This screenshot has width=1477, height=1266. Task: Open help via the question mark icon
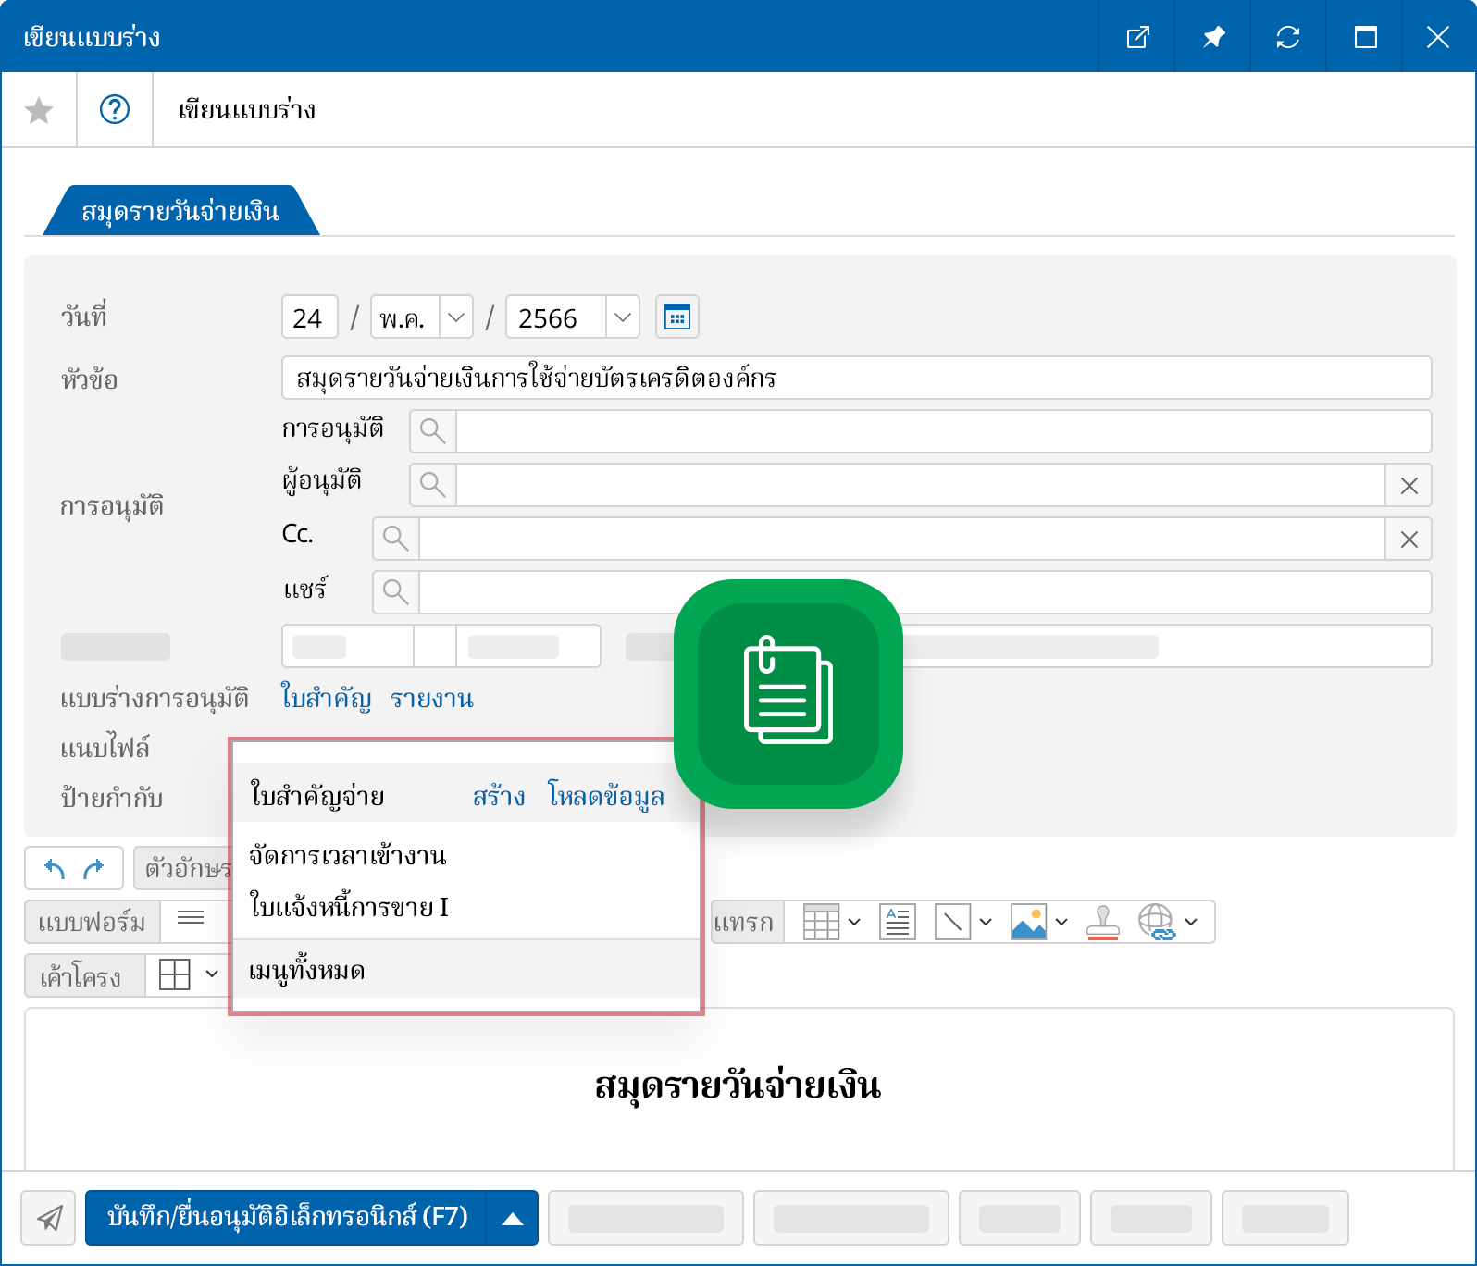pos(115,110)
